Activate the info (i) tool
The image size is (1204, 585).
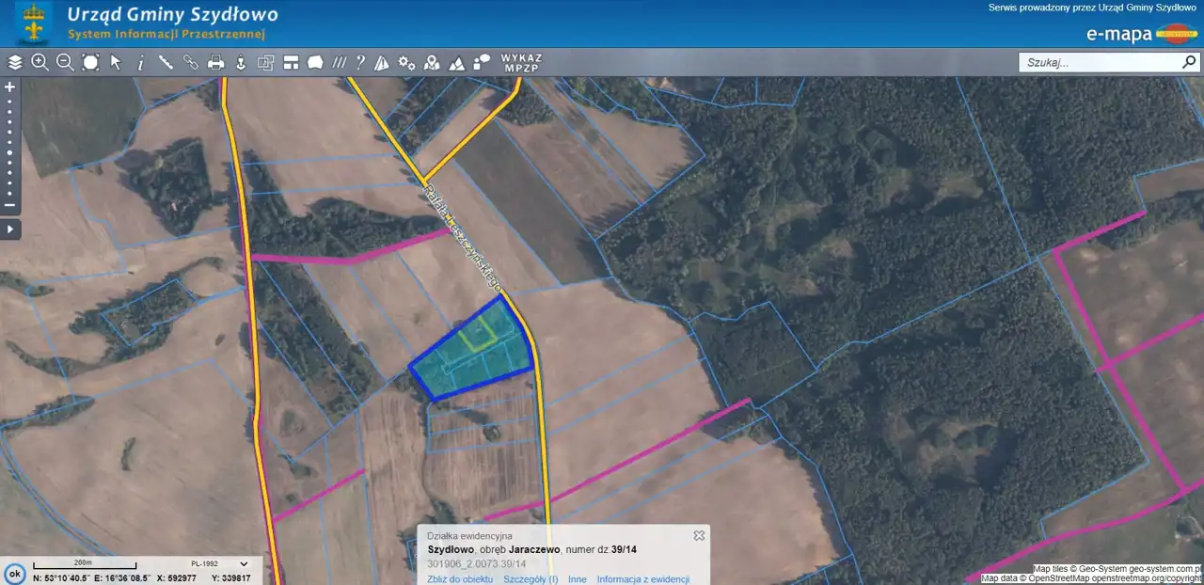141,63
